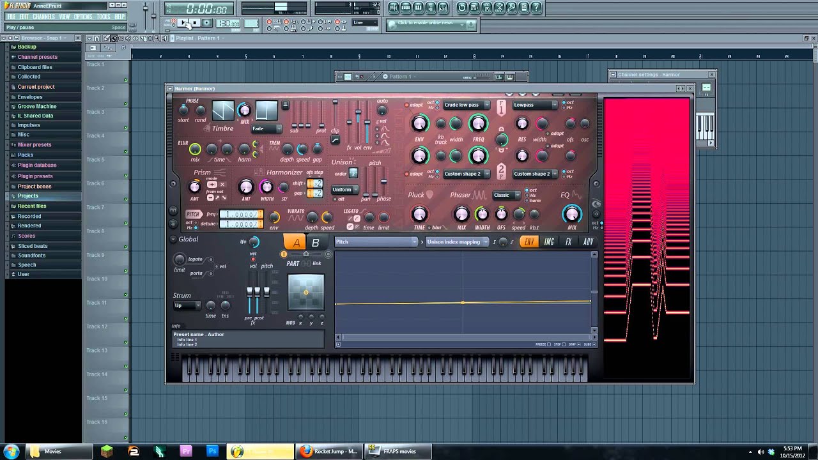
Task: Click the pluck TIME knob
Action: 419,214
